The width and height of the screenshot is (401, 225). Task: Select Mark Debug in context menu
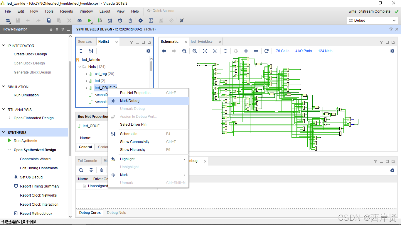149,101
